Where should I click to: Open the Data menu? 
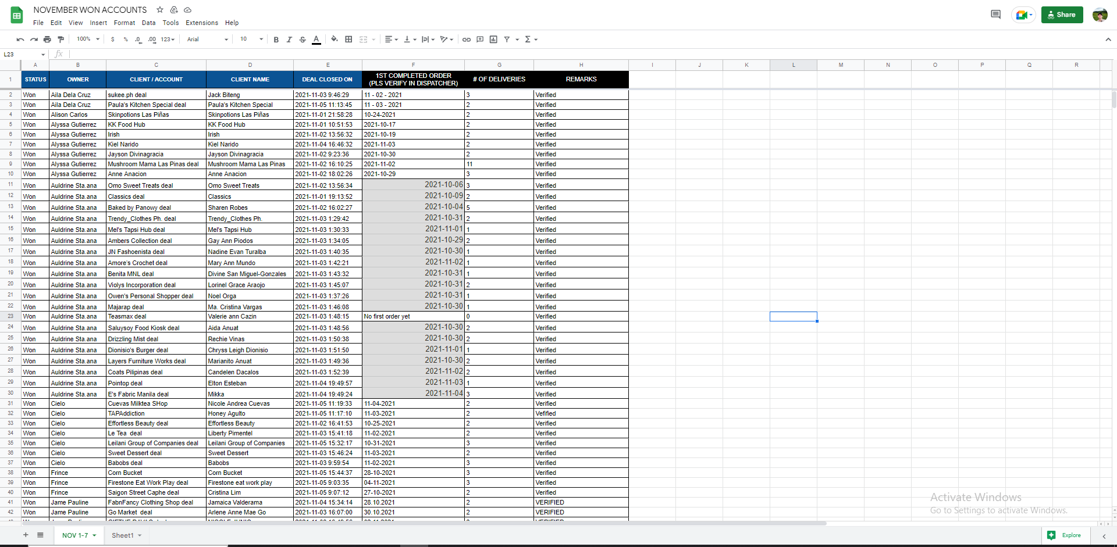tap(149, 23)
